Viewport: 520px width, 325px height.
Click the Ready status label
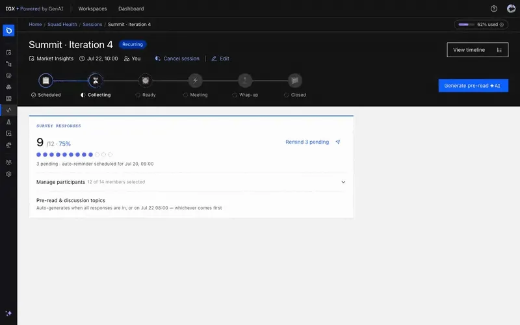[x=149, y=95]
